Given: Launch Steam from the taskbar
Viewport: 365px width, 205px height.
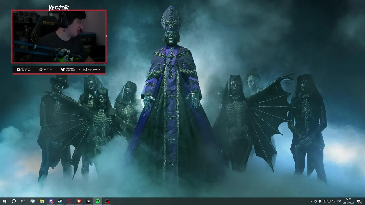Looking at the screenshot, I should (60, 201).
